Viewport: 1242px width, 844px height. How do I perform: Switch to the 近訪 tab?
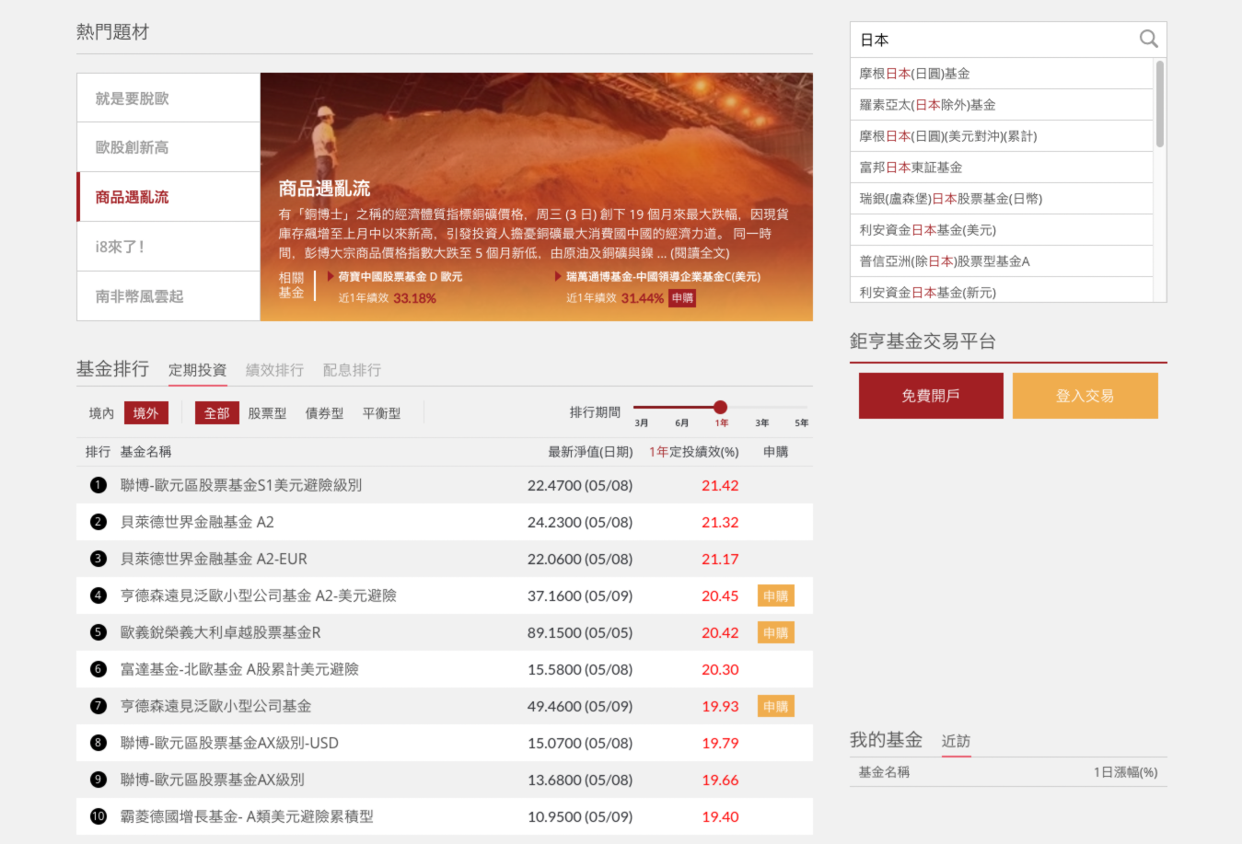pyautogui.click(x=956, y=741)
